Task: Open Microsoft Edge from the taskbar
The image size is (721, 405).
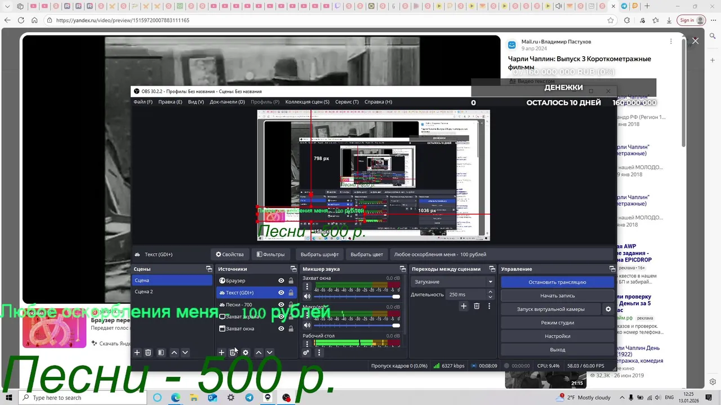Action: tap(175, 398)
